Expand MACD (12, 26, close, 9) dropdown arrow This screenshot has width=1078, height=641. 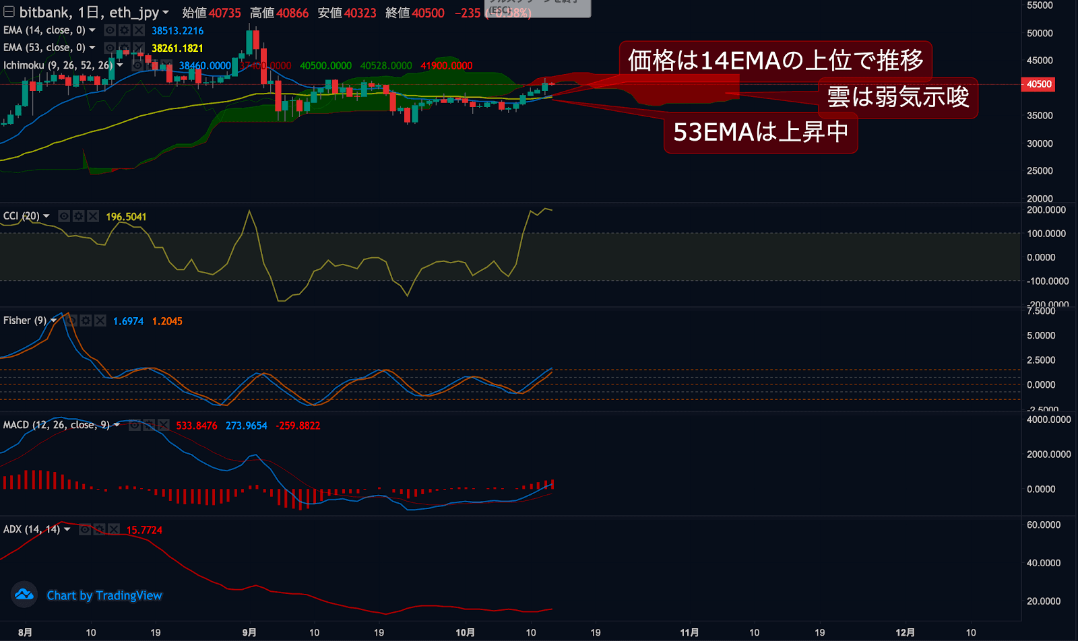tap(117, 425)
